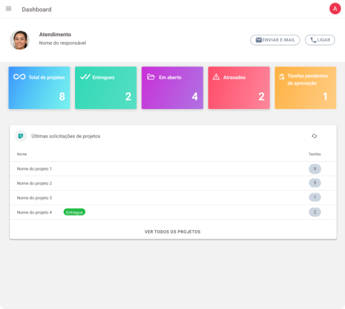The image size is (345, 309).
Task: Open the Atrasados card title
Action: click(234, 78)
